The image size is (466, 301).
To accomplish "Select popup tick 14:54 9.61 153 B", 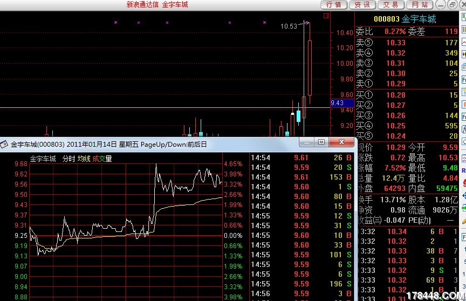I will pos(301,177).
